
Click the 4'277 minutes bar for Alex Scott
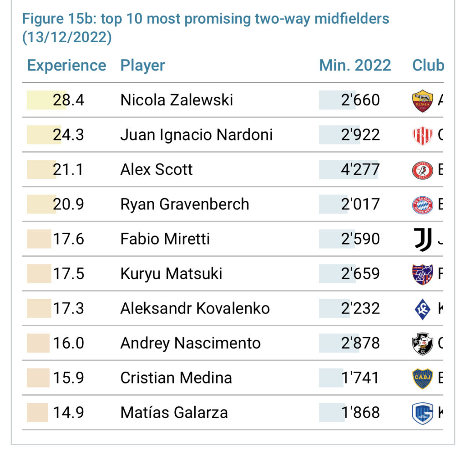(349, 170)
